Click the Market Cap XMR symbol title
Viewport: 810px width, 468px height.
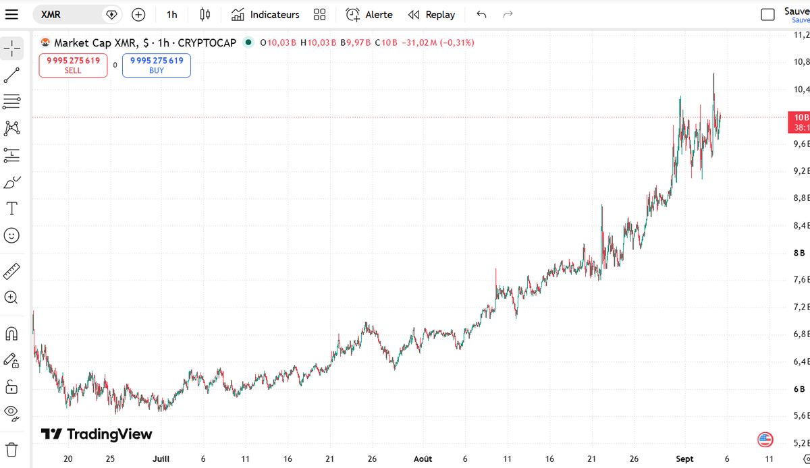145,42
